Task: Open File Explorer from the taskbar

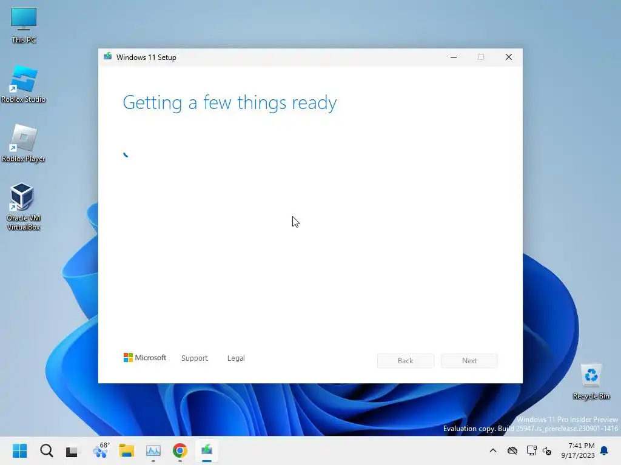Action: tap(127, 450)
